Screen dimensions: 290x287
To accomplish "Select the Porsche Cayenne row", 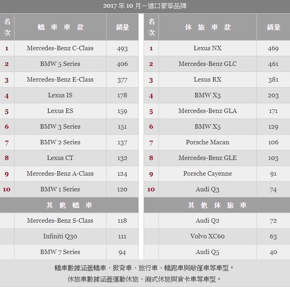I will [x=217, y=174].
